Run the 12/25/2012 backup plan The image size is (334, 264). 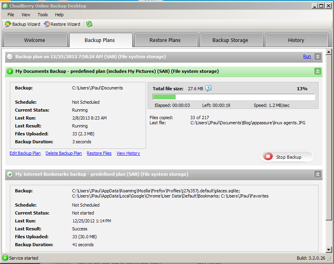point(307,57)
